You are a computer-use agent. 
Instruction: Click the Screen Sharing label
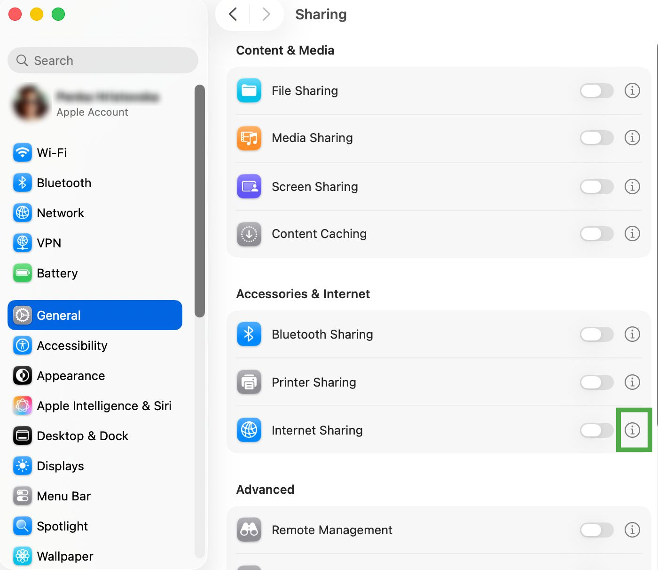(x=315, y=187)
